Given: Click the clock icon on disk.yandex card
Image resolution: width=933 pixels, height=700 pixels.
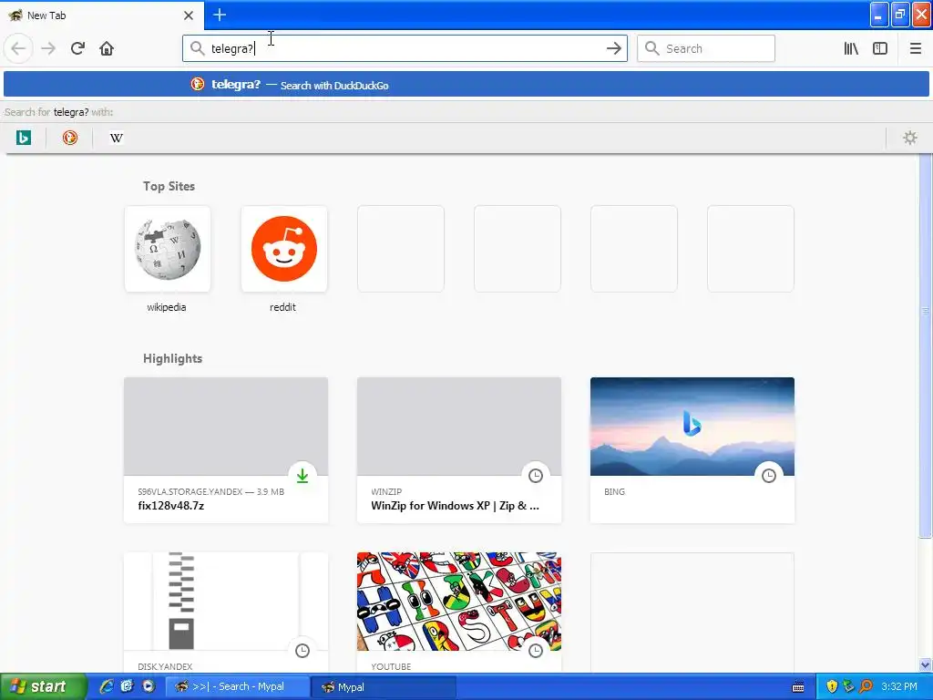Looking at the screenshot, I should [x=302, y=651].
